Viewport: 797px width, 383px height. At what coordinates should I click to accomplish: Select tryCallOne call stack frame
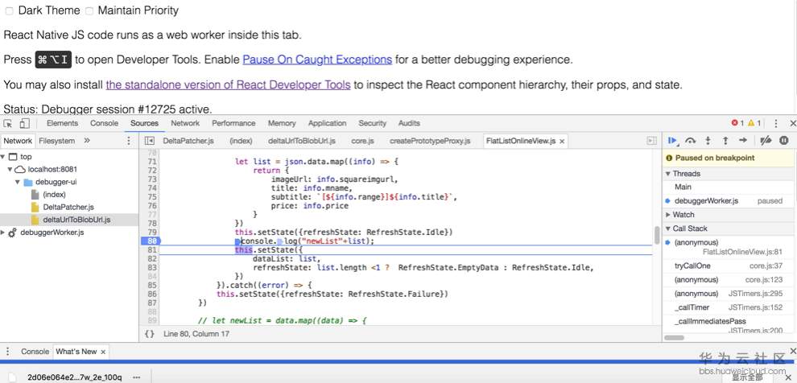click(x=729, y=266)
